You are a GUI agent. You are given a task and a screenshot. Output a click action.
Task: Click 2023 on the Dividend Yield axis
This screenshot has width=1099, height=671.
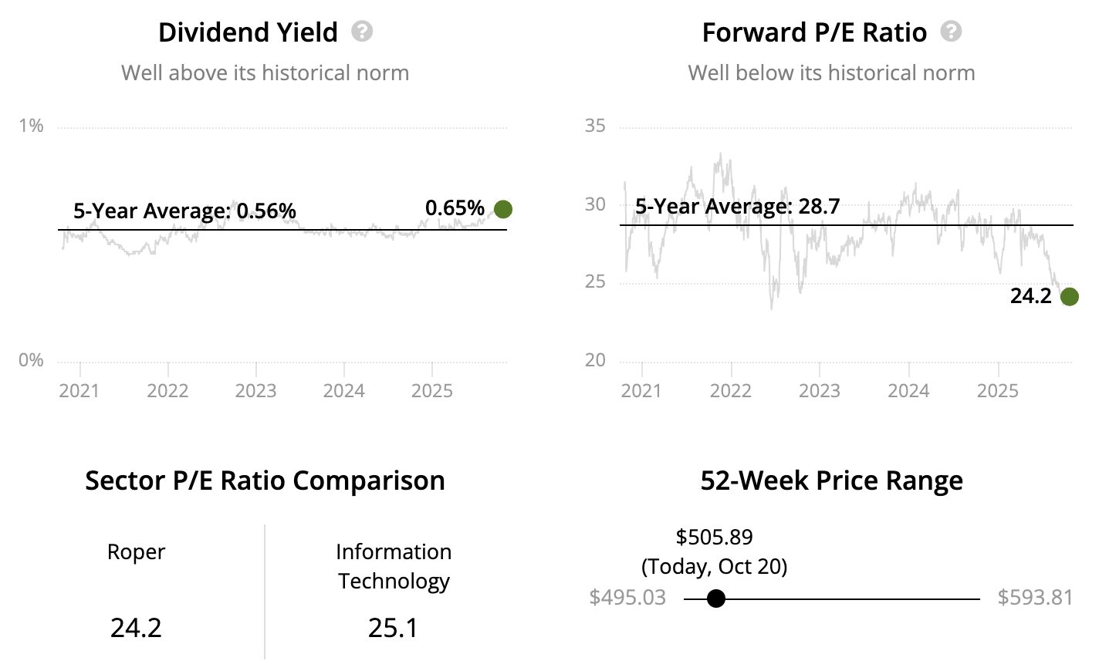tap(255, 391)
